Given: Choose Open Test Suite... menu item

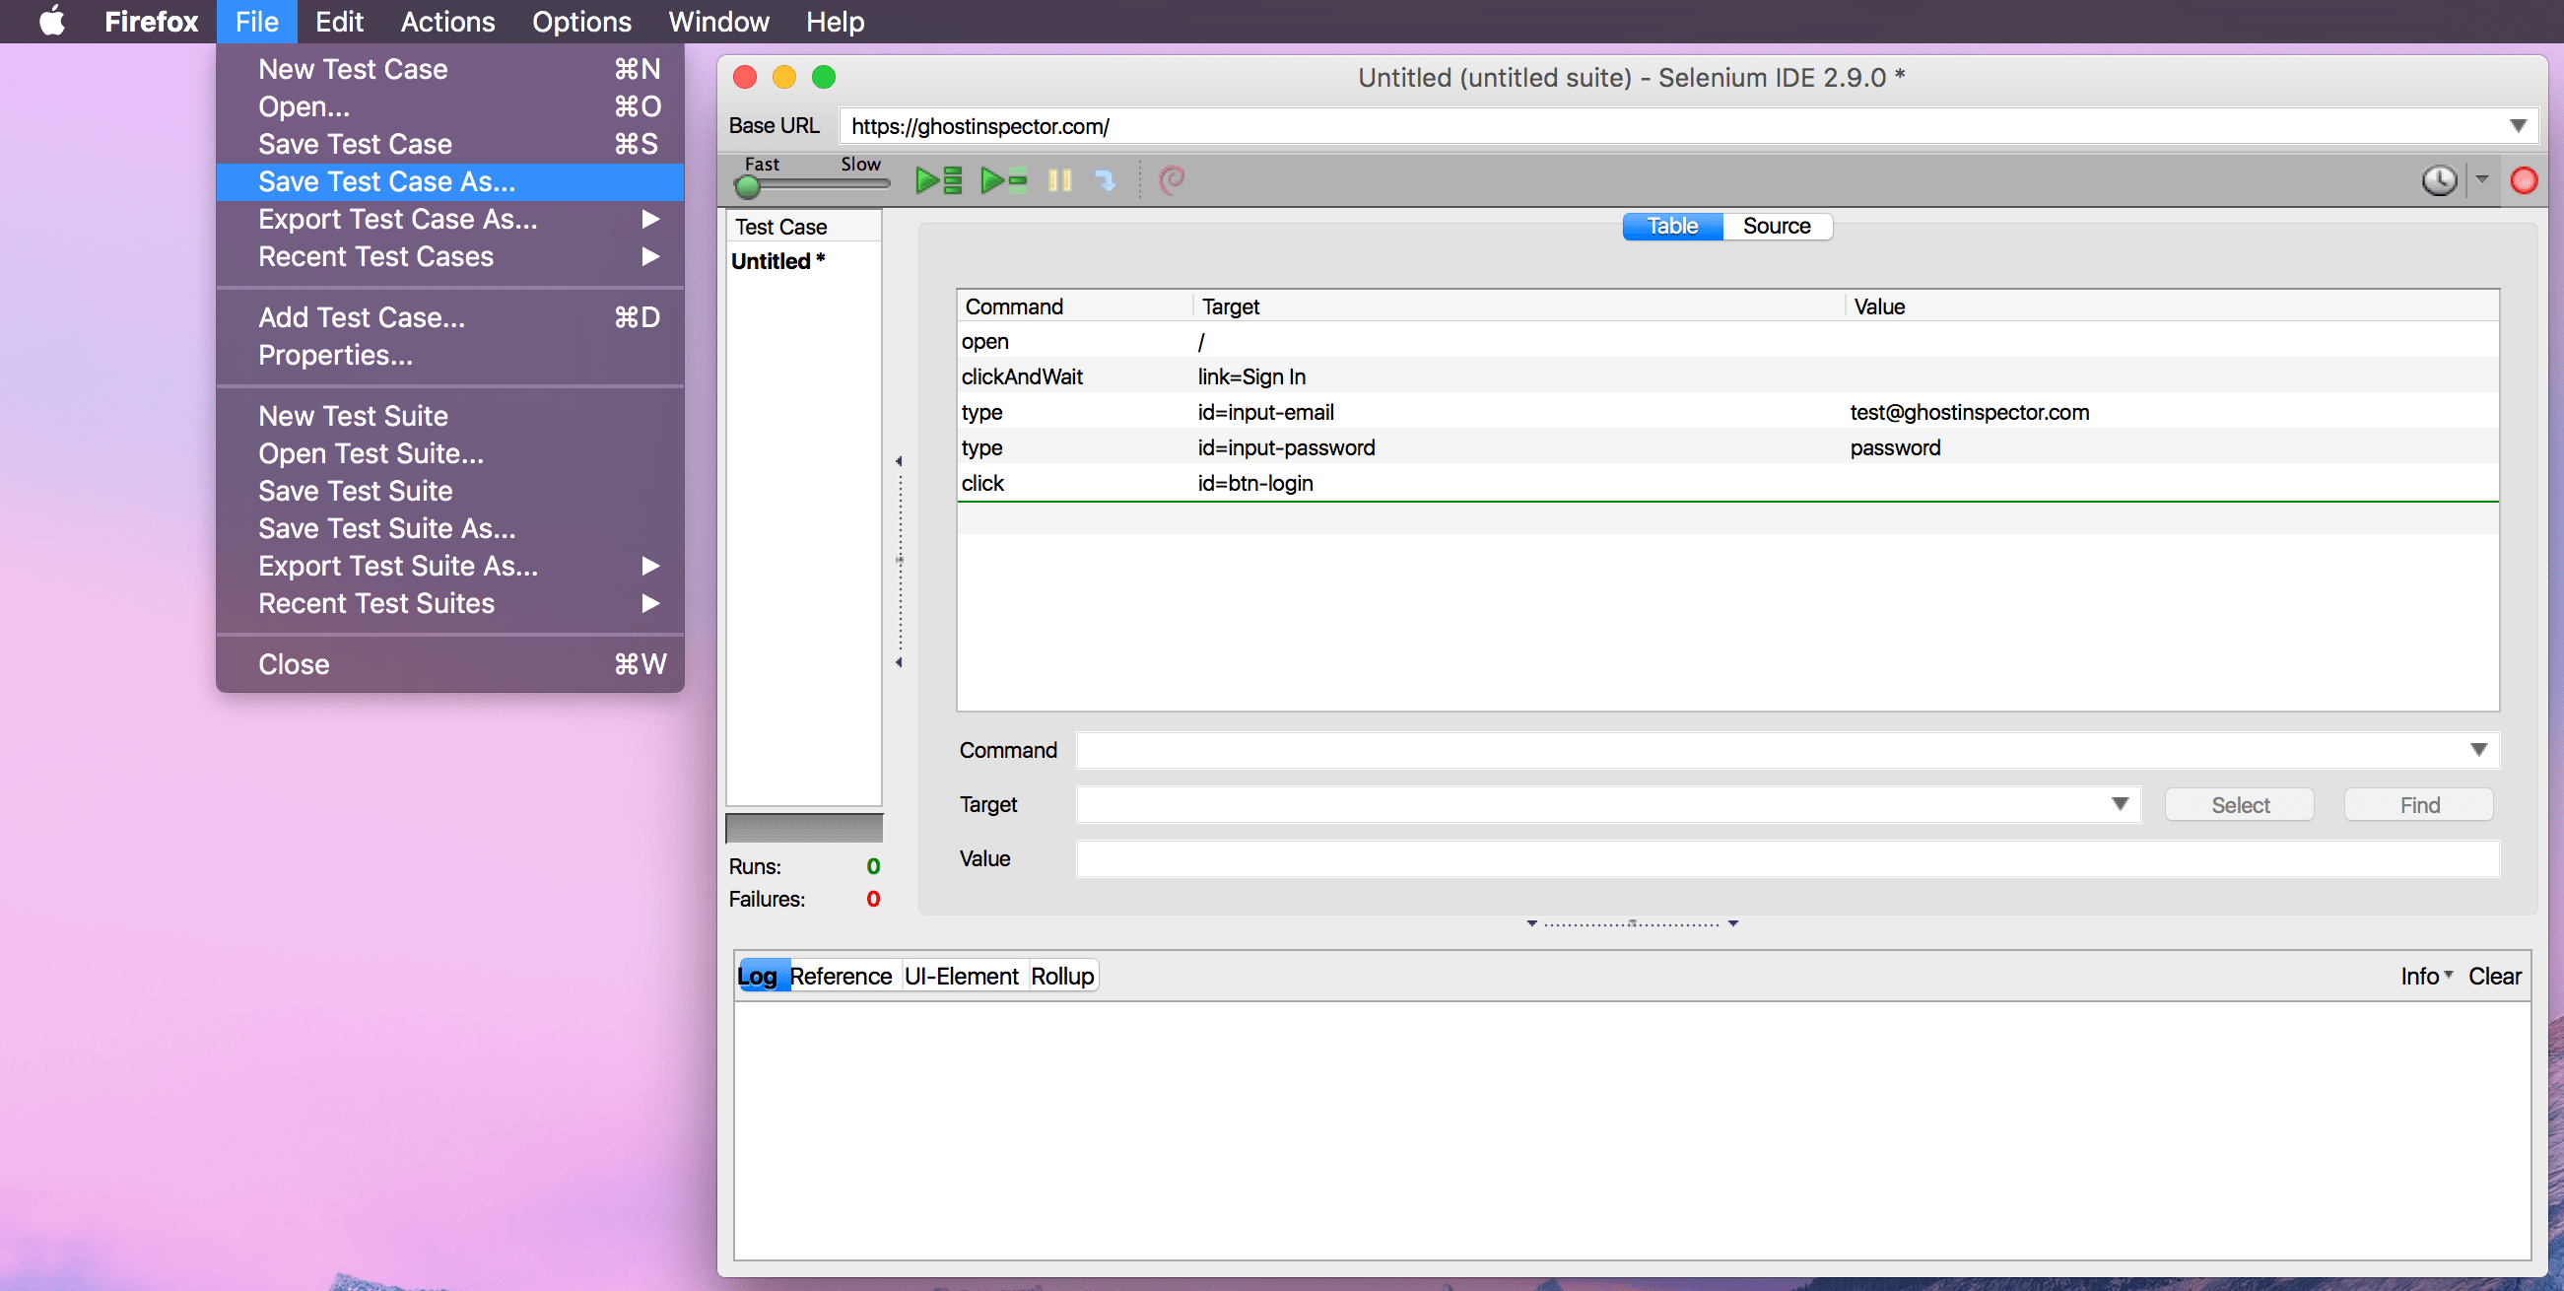Looking at the screenshot, I should click(450, 454).
